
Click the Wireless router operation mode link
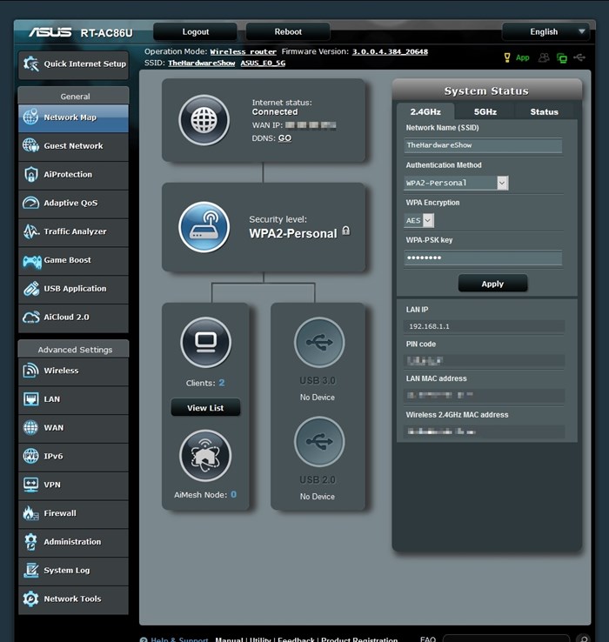244,52
